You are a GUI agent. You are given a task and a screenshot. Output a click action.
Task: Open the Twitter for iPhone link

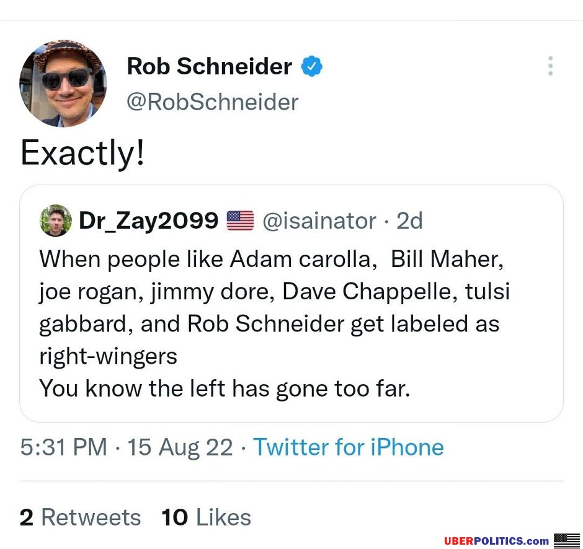pos(349,447)
